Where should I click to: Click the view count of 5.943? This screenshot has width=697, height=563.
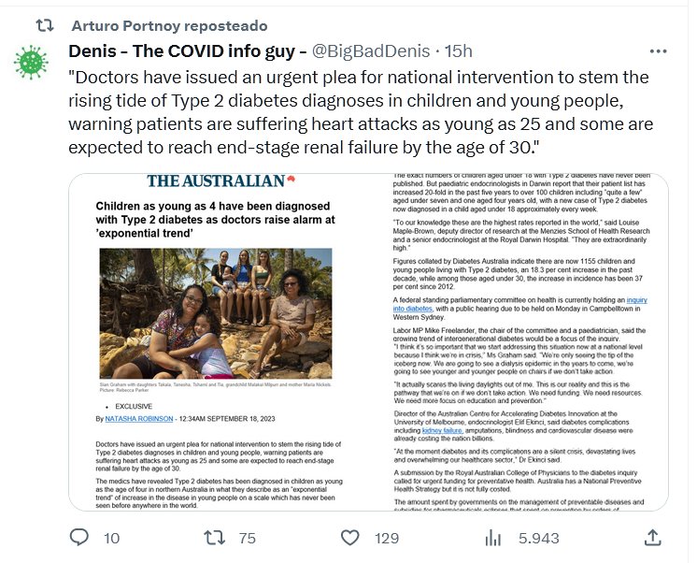[x=539, y=538]
